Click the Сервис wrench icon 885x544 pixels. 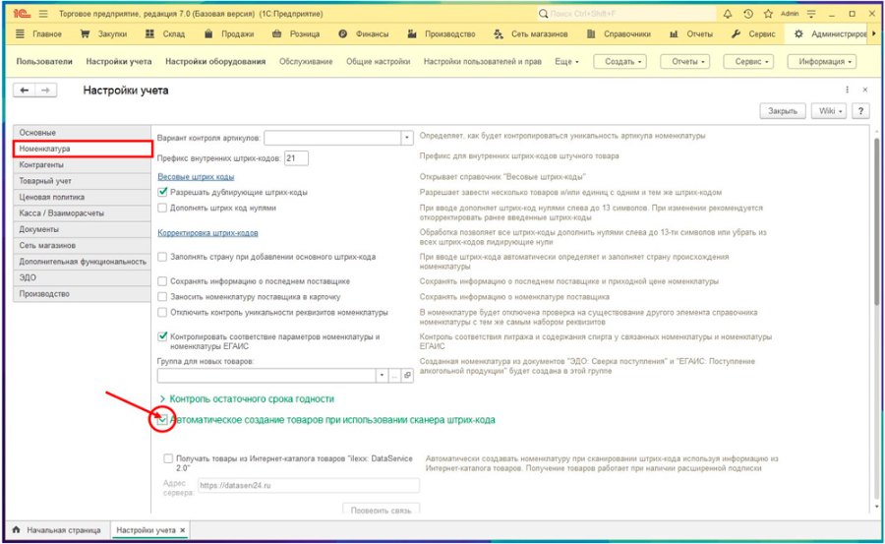[x=736, y=33]
